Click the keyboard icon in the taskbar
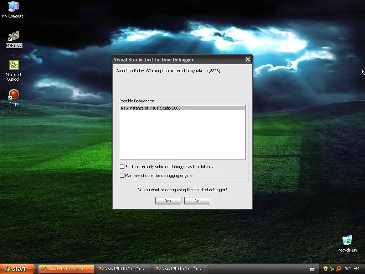365x274 pixels. coord(312,269)
